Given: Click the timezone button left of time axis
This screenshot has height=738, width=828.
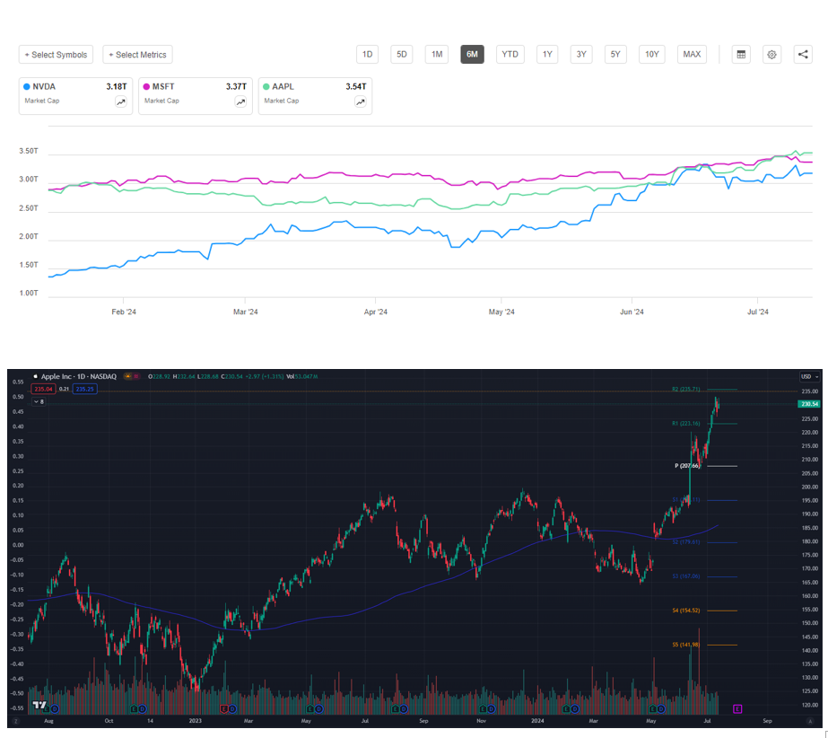Looking at the screenshot, I should point(16,721).
